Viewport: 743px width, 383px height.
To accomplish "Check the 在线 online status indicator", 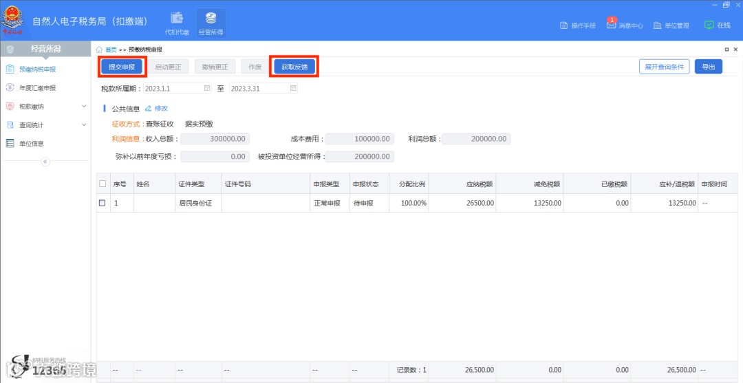I will [x=717, y=25].
